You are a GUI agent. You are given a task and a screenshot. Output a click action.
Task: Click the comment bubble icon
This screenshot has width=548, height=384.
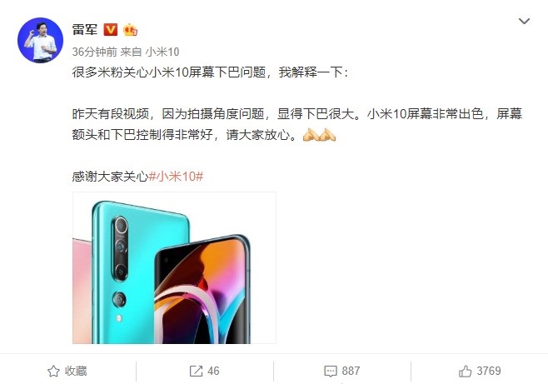331,371
